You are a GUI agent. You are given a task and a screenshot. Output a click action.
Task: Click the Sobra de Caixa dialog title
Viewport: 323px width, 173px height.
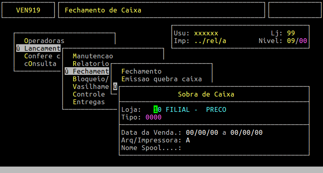(x=206, y=94)
